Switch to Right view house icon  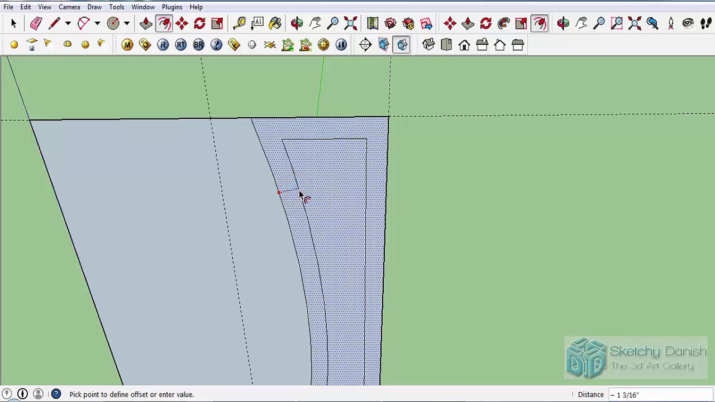click(x=482, y=45)
